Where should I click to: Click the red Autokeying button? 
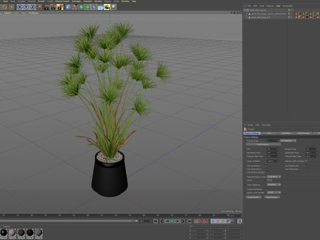(x=206, y=221)
